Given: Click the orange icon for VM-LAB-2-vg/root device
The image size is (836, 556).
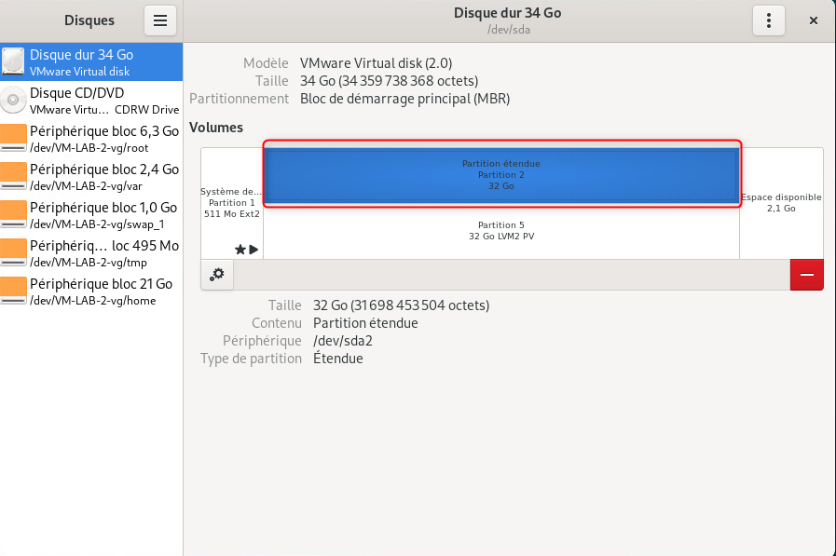Looking at the screenshot, I should [x=14, y=139].
